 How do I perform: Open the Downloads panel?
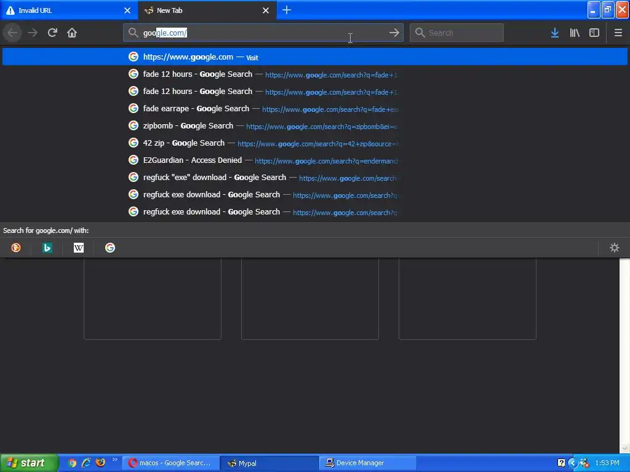555,33
